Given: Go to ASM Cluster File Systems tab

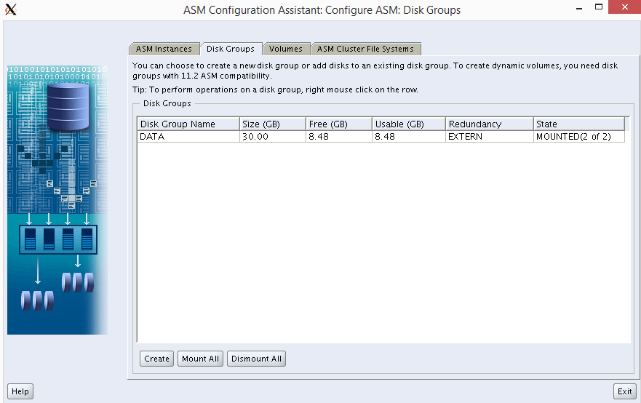Looking at the screenshot, I should [365, 49].
